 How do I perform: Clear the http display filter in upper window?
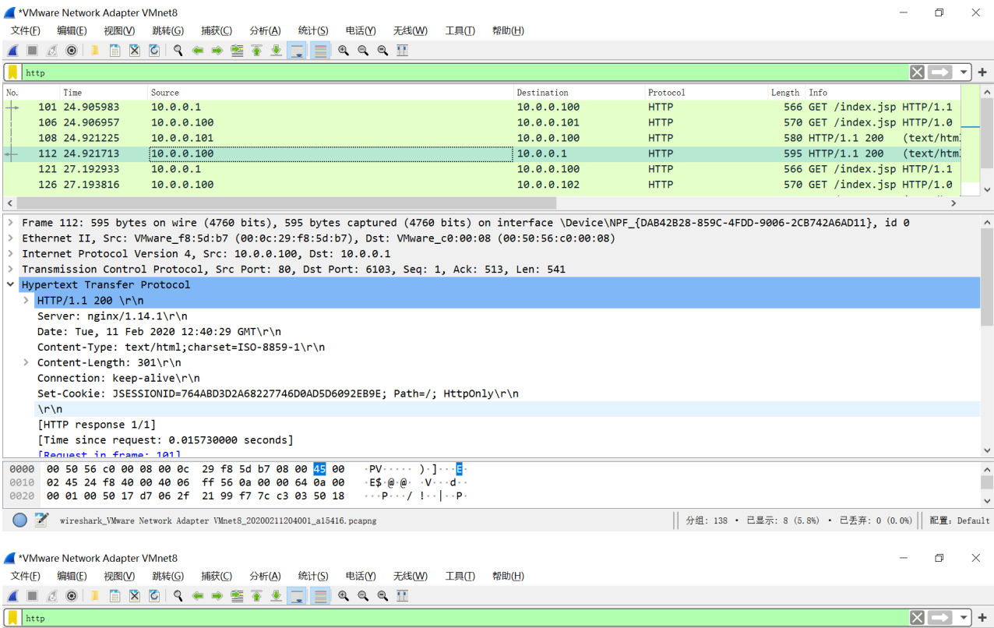[917, 72]
